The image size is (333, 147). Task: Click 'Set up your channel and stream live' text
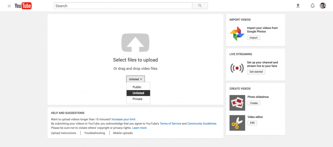click(x=262, y=64)
